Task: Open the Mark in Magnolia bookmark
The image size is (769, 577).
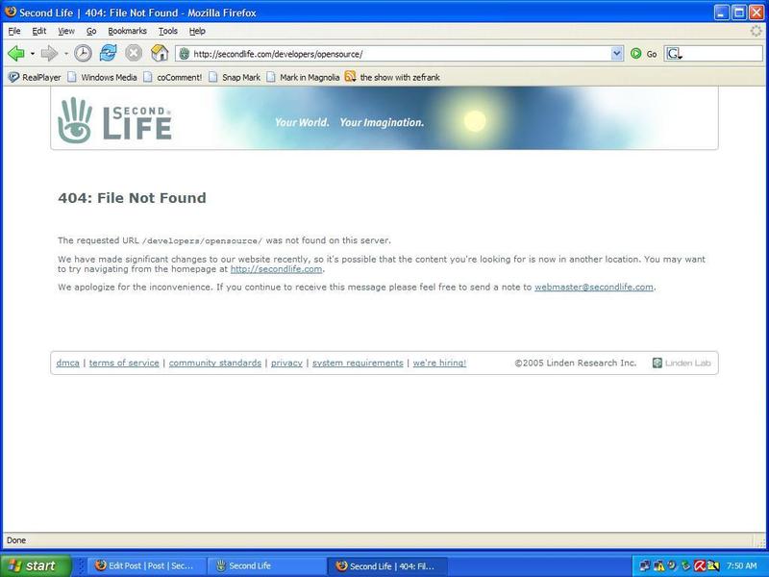Action: 303,77
